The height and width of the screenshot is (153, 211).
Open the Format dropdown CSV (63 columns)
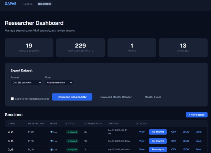26,83
